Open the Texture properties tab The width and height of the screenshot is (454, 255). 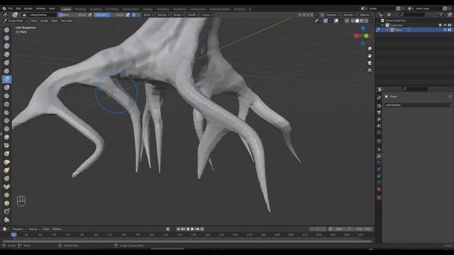click(x=379, y=198)
